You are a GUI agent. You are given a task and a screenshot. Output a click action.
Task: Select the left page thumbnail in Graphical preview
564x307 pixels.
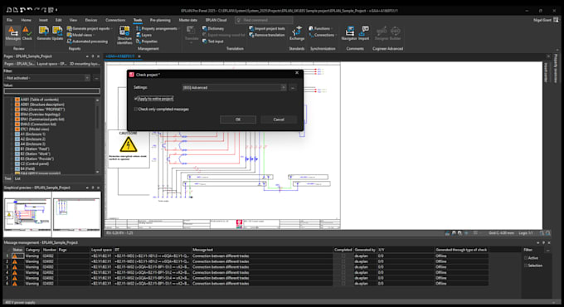pos(27,214)
